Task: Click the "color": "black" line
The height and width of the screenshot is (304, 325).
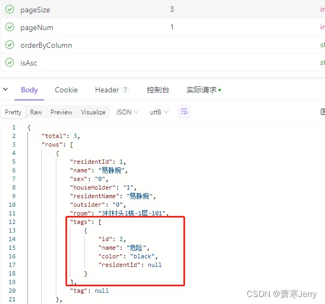Action: click(128, 256)
